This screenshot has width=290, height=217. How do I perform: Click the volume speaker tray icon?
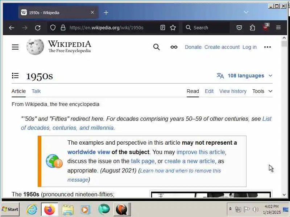pos(256,209)
